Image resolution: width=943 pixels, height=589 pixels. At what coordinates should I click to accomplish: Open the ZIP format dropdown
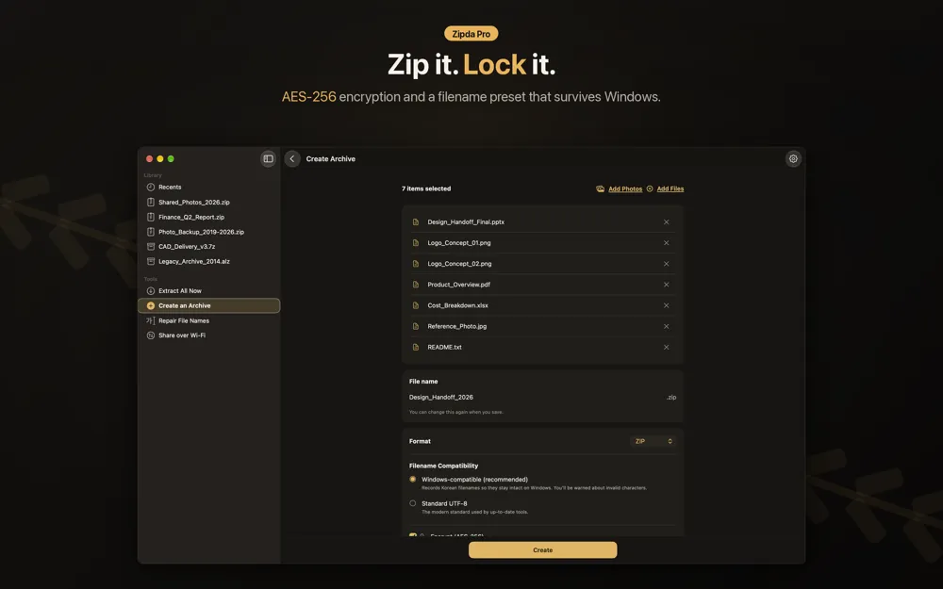point(653,441)
